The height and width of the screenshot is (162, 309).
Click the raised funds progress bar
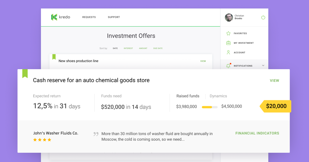pyautogui.click(x=209, y=107)
